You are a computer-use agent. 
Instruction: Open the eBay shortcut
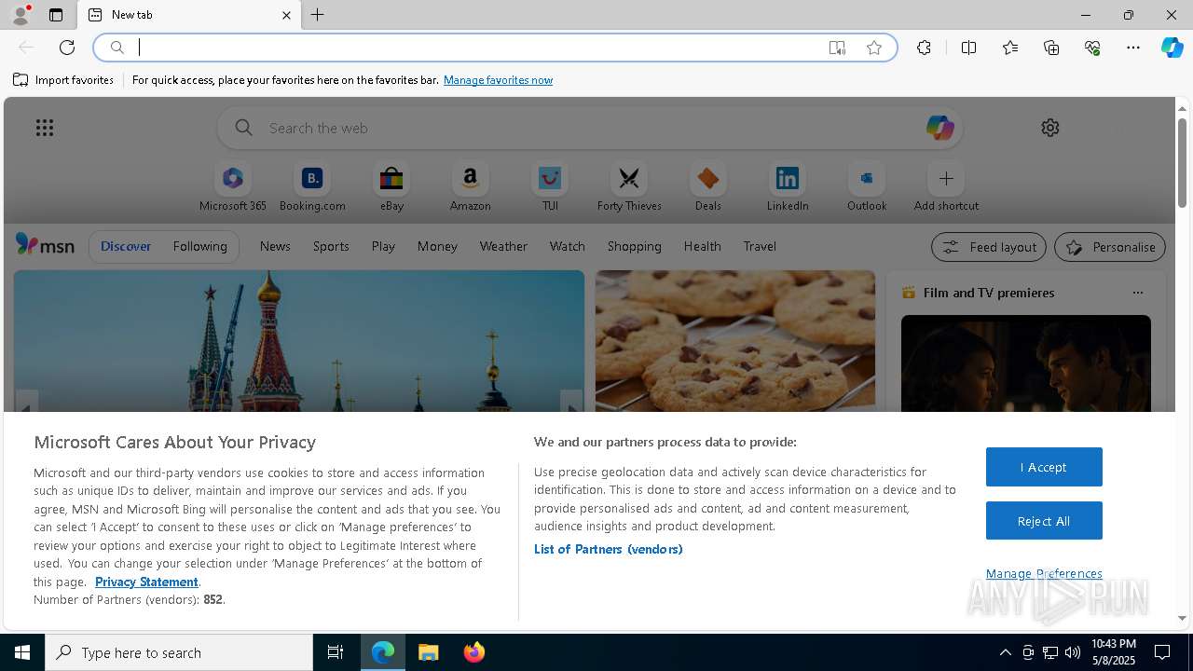(x=391, y=187)
